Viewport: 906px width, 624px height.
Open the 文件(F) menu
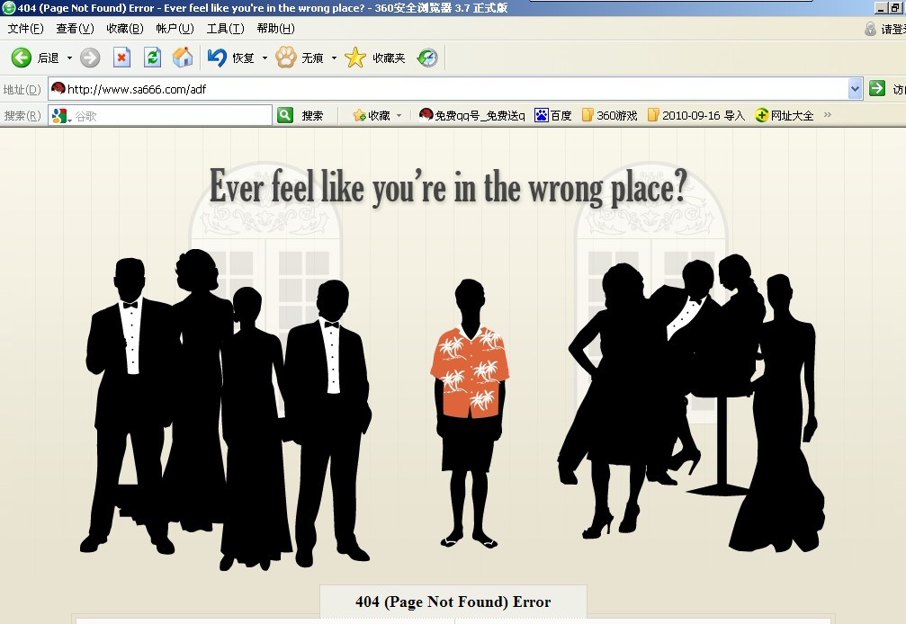tap(25, 28)
